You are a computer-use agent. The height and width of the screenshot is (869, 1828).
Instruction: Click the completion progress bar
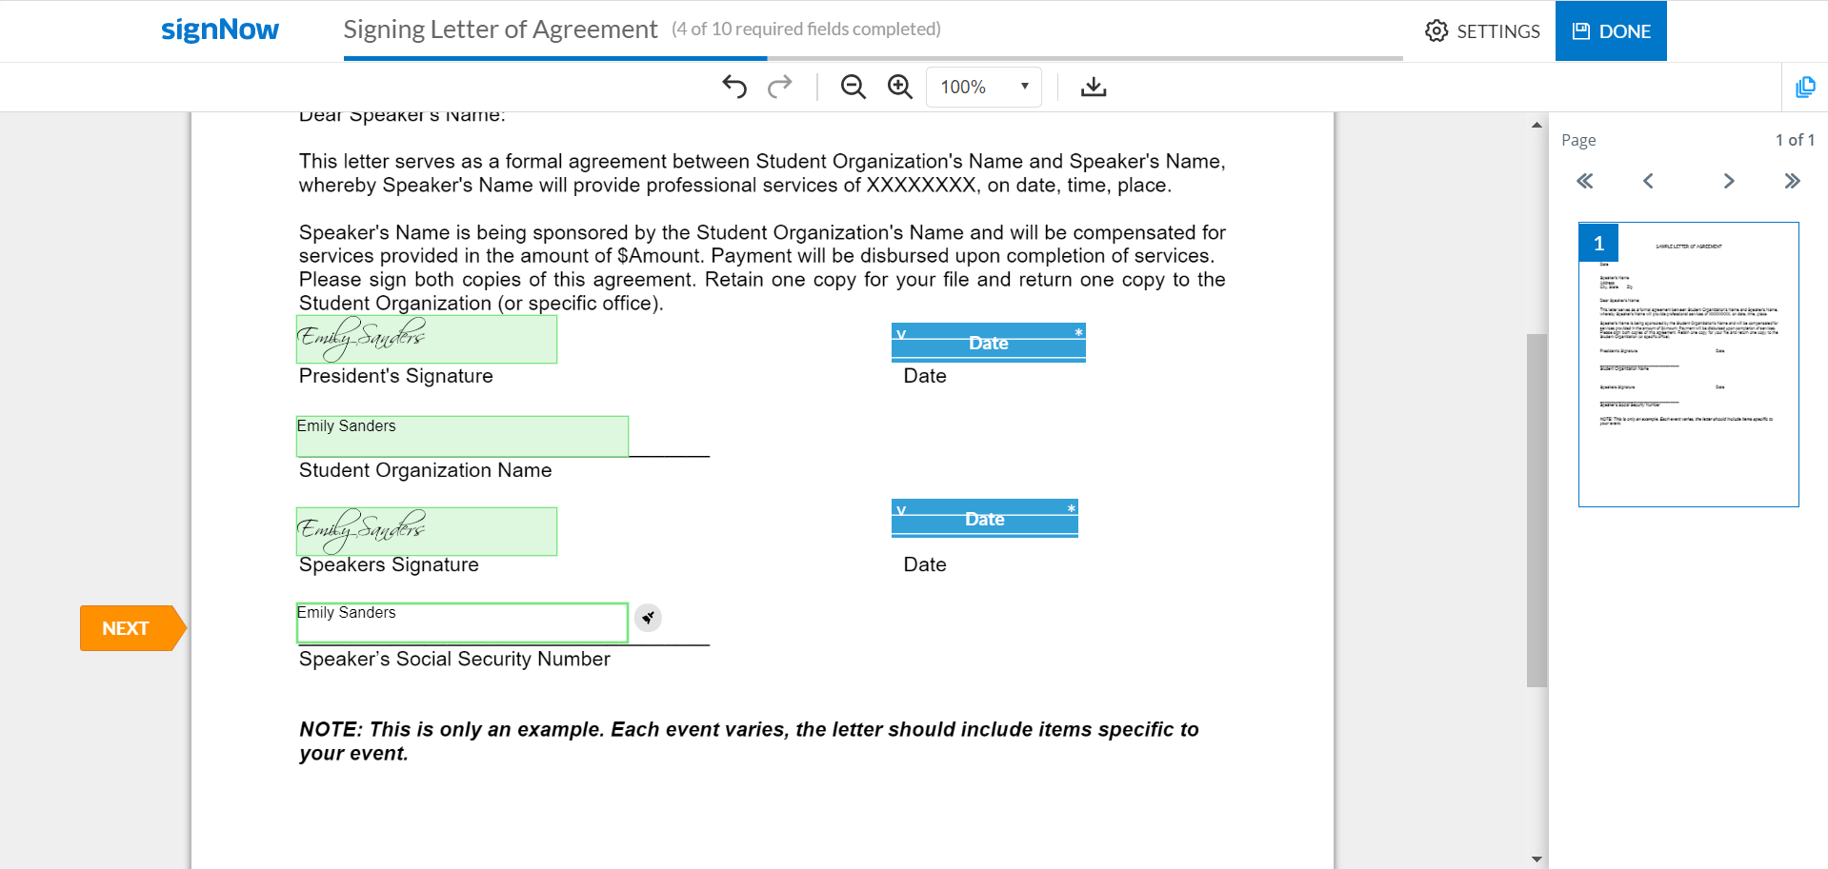[x=874, y=58]
